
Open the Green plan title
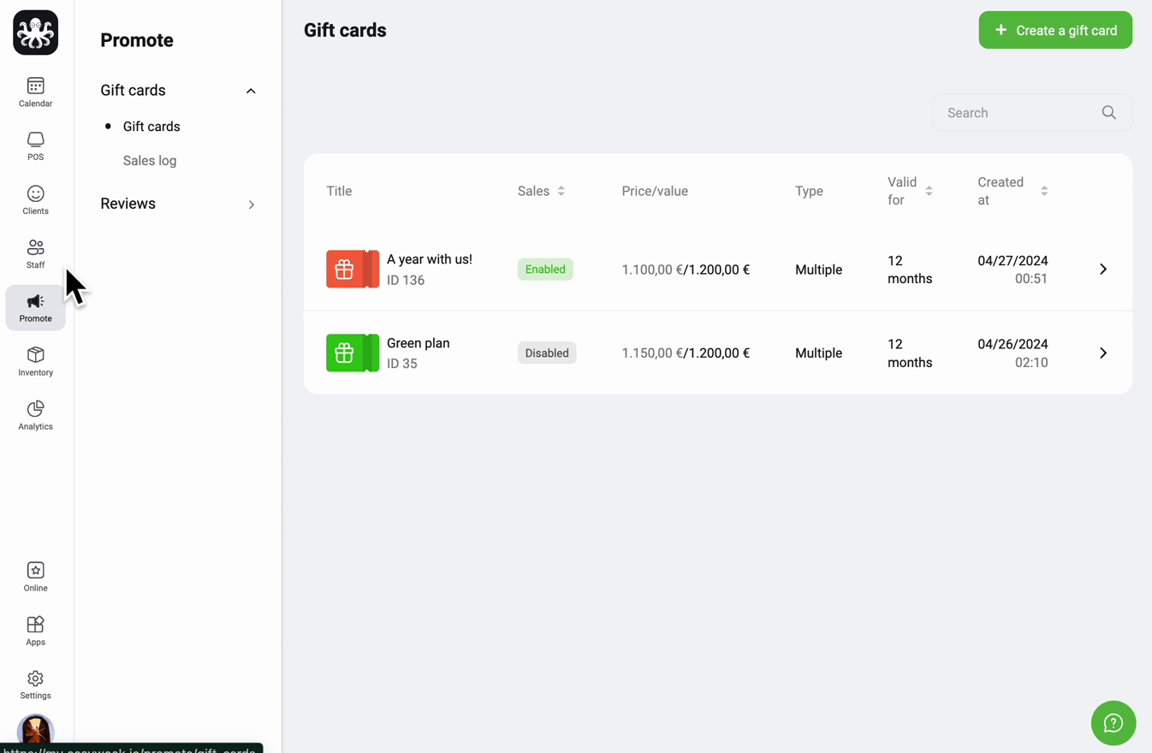[419, 343]
